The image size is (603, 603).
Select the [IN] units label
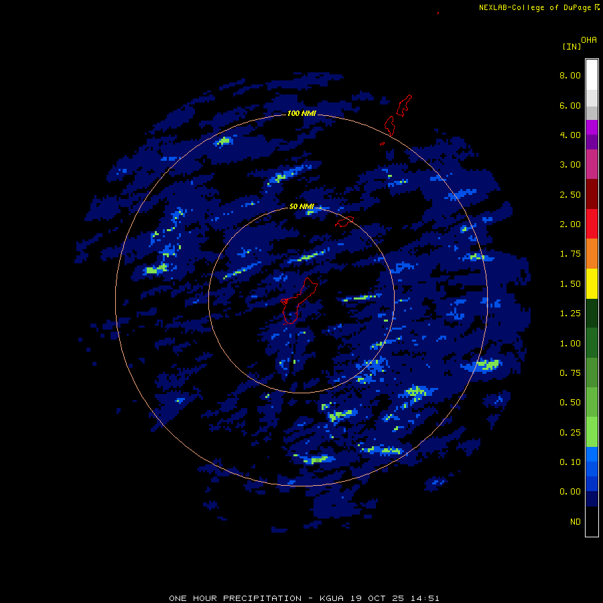[572, 46]
